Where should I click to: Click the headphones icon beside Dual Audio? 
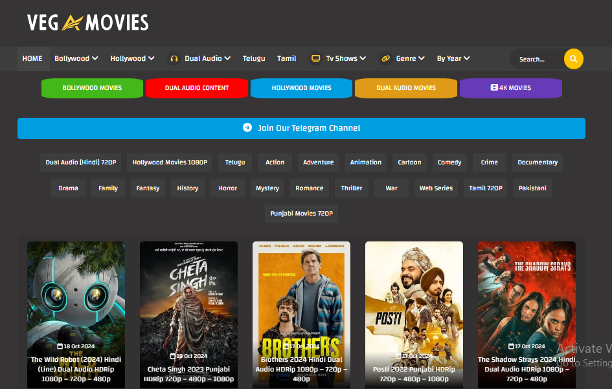174,58
